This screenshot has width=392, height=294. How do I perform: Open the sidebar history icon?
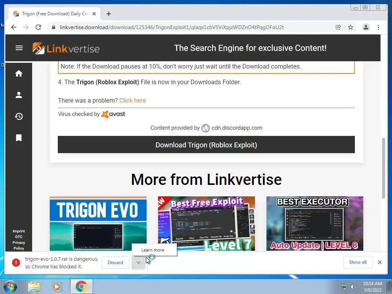19,116
